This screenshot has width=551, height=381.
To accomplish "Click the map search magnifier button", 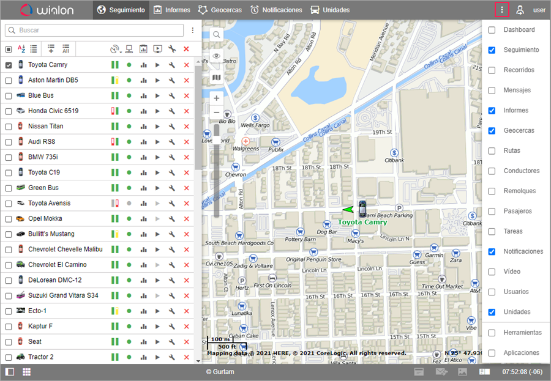I will [x=217, y=34].
